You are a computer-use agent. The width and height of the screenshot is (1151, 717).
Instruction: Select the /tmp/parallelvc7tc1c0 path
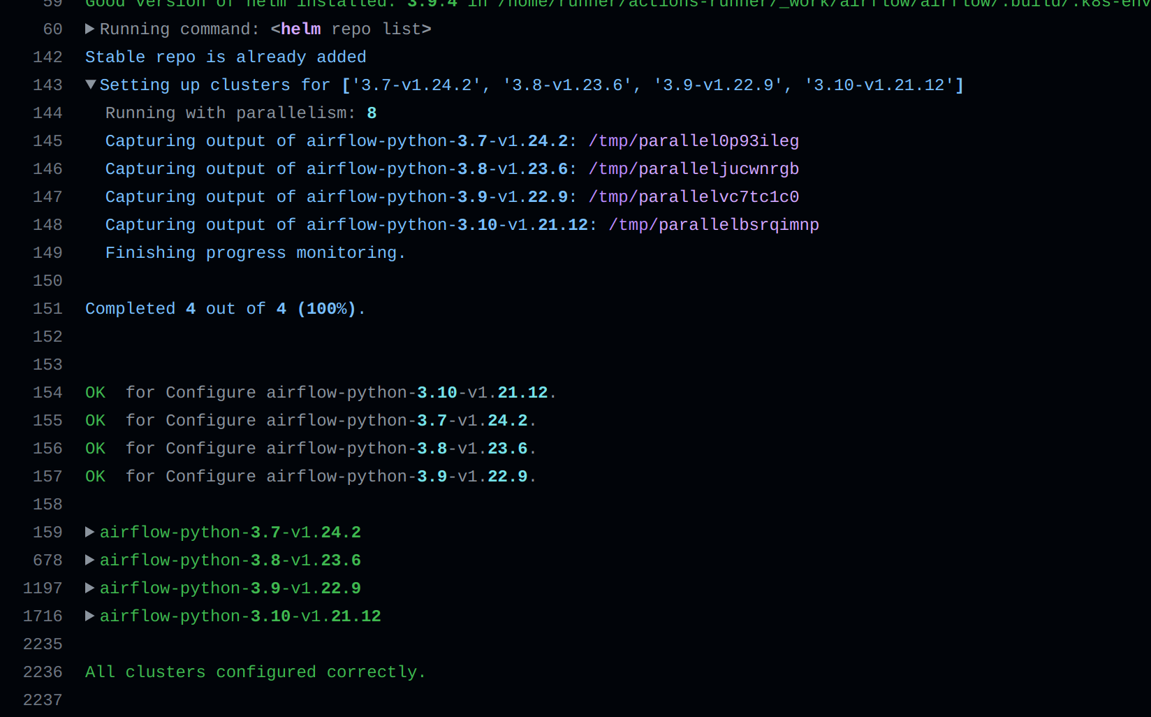tap(694, 197)
